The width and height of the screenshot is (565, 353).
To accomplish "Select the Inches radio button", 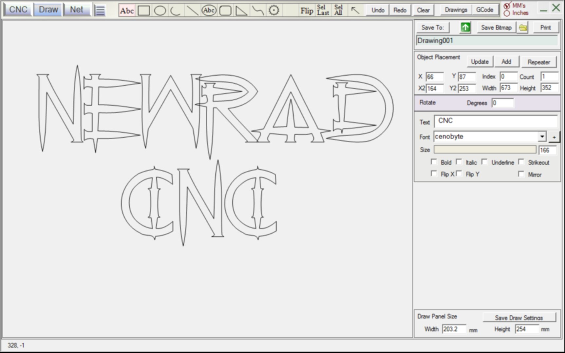I will point(507,13).
